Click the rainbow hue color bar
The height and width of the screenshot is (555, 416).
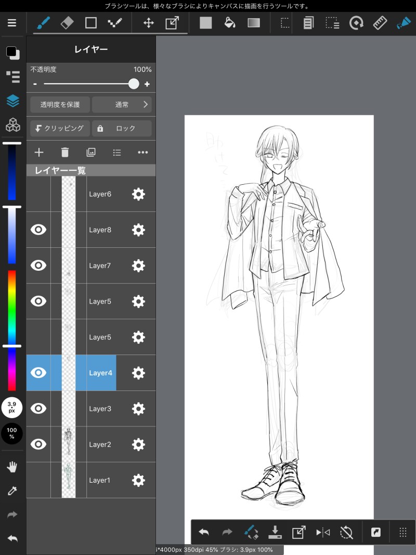(x=12, y=330)
